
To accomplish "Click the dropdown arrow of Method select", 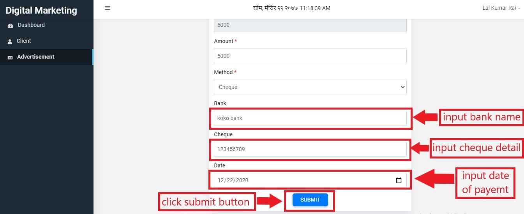I will click(402, 87).
